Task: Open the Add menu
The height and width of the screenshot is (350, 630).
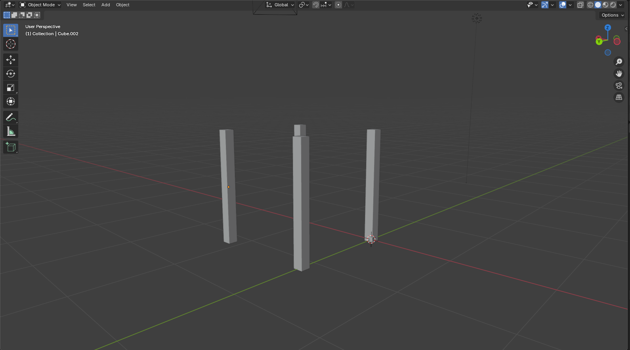Action: pyautogui.click(x=105, y=5)
